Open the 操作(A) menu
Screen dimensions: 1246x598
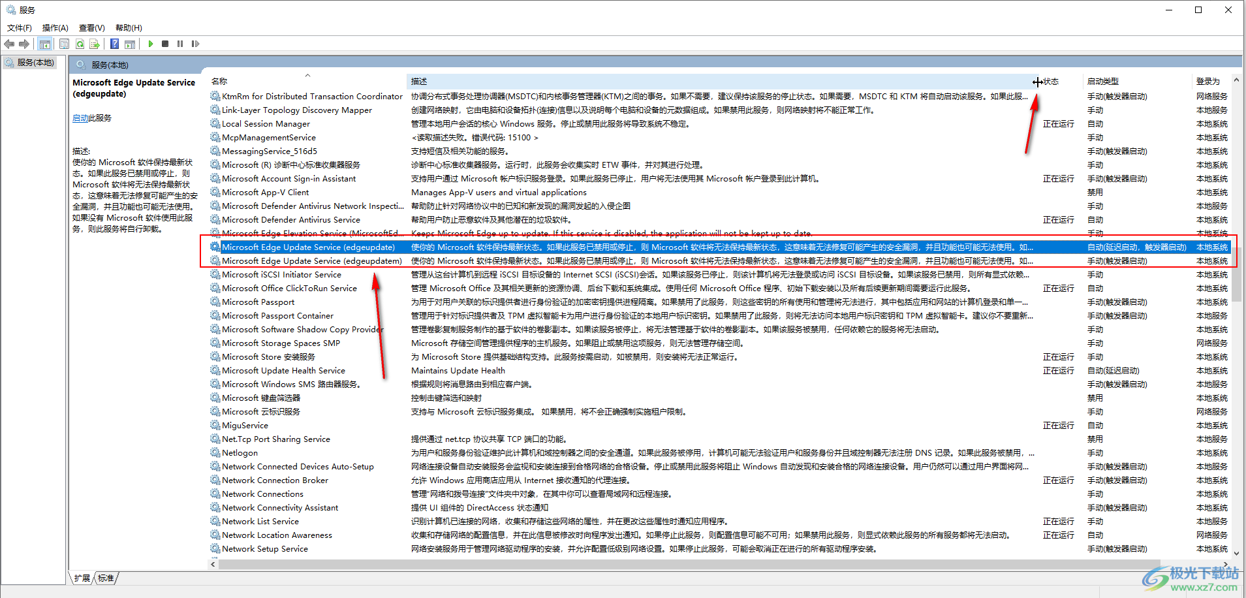coord(55,27)
